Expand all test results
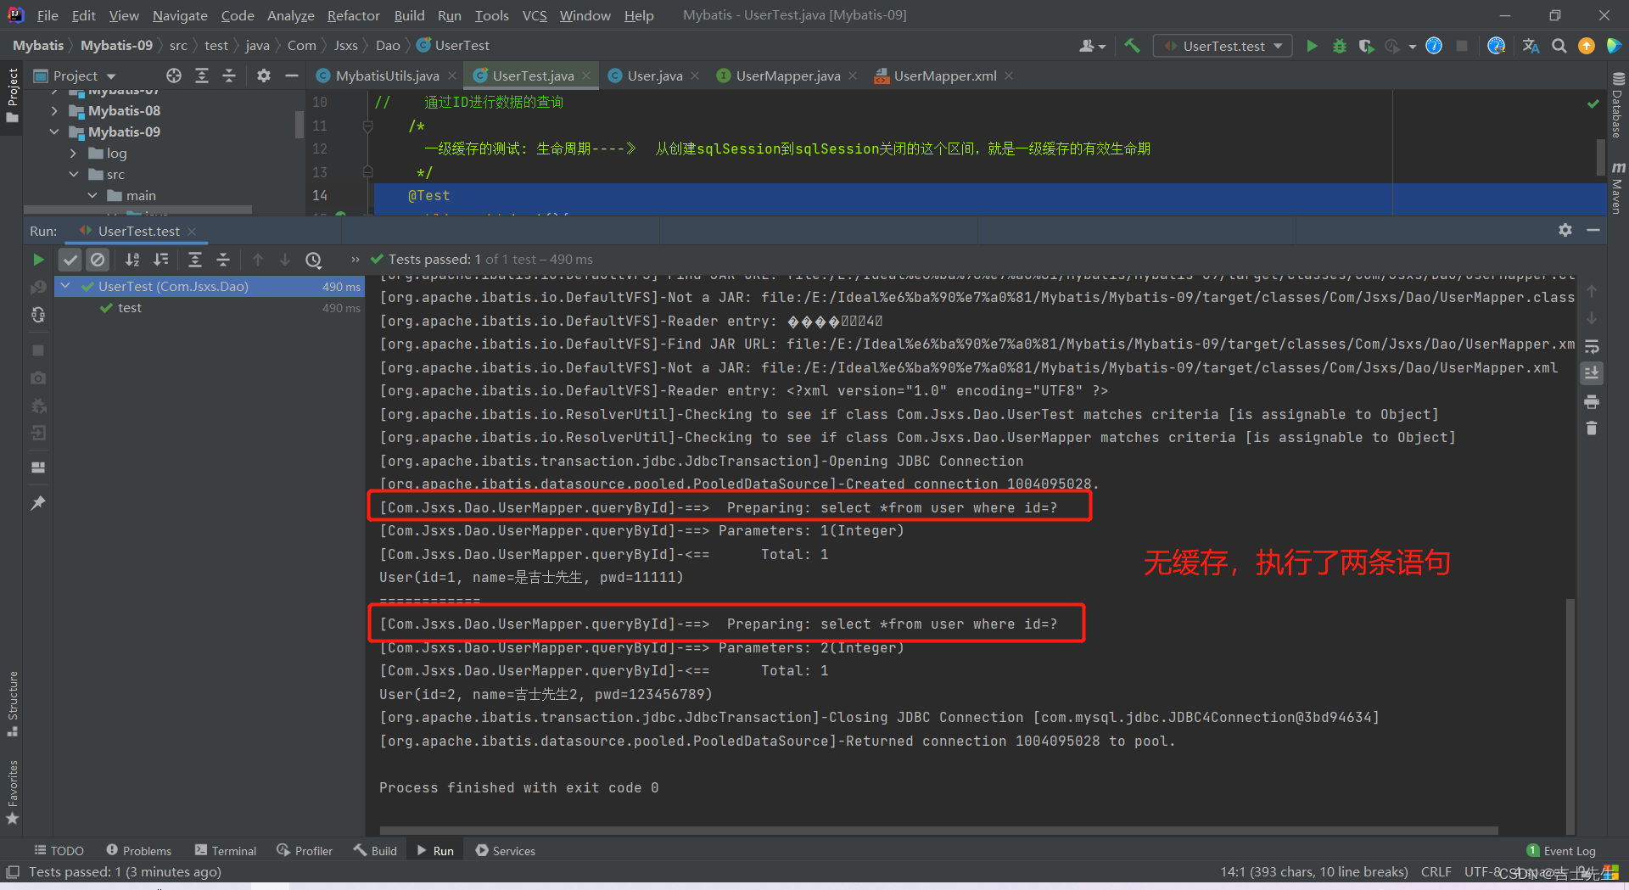Viewport: 1629px width, 890px height. click(x=195, y=260)
